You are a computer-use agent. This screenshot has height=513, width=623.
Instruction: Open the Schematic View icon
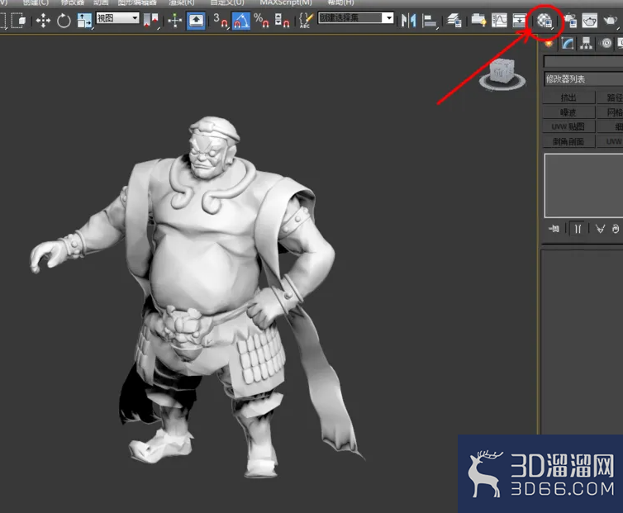519,20
